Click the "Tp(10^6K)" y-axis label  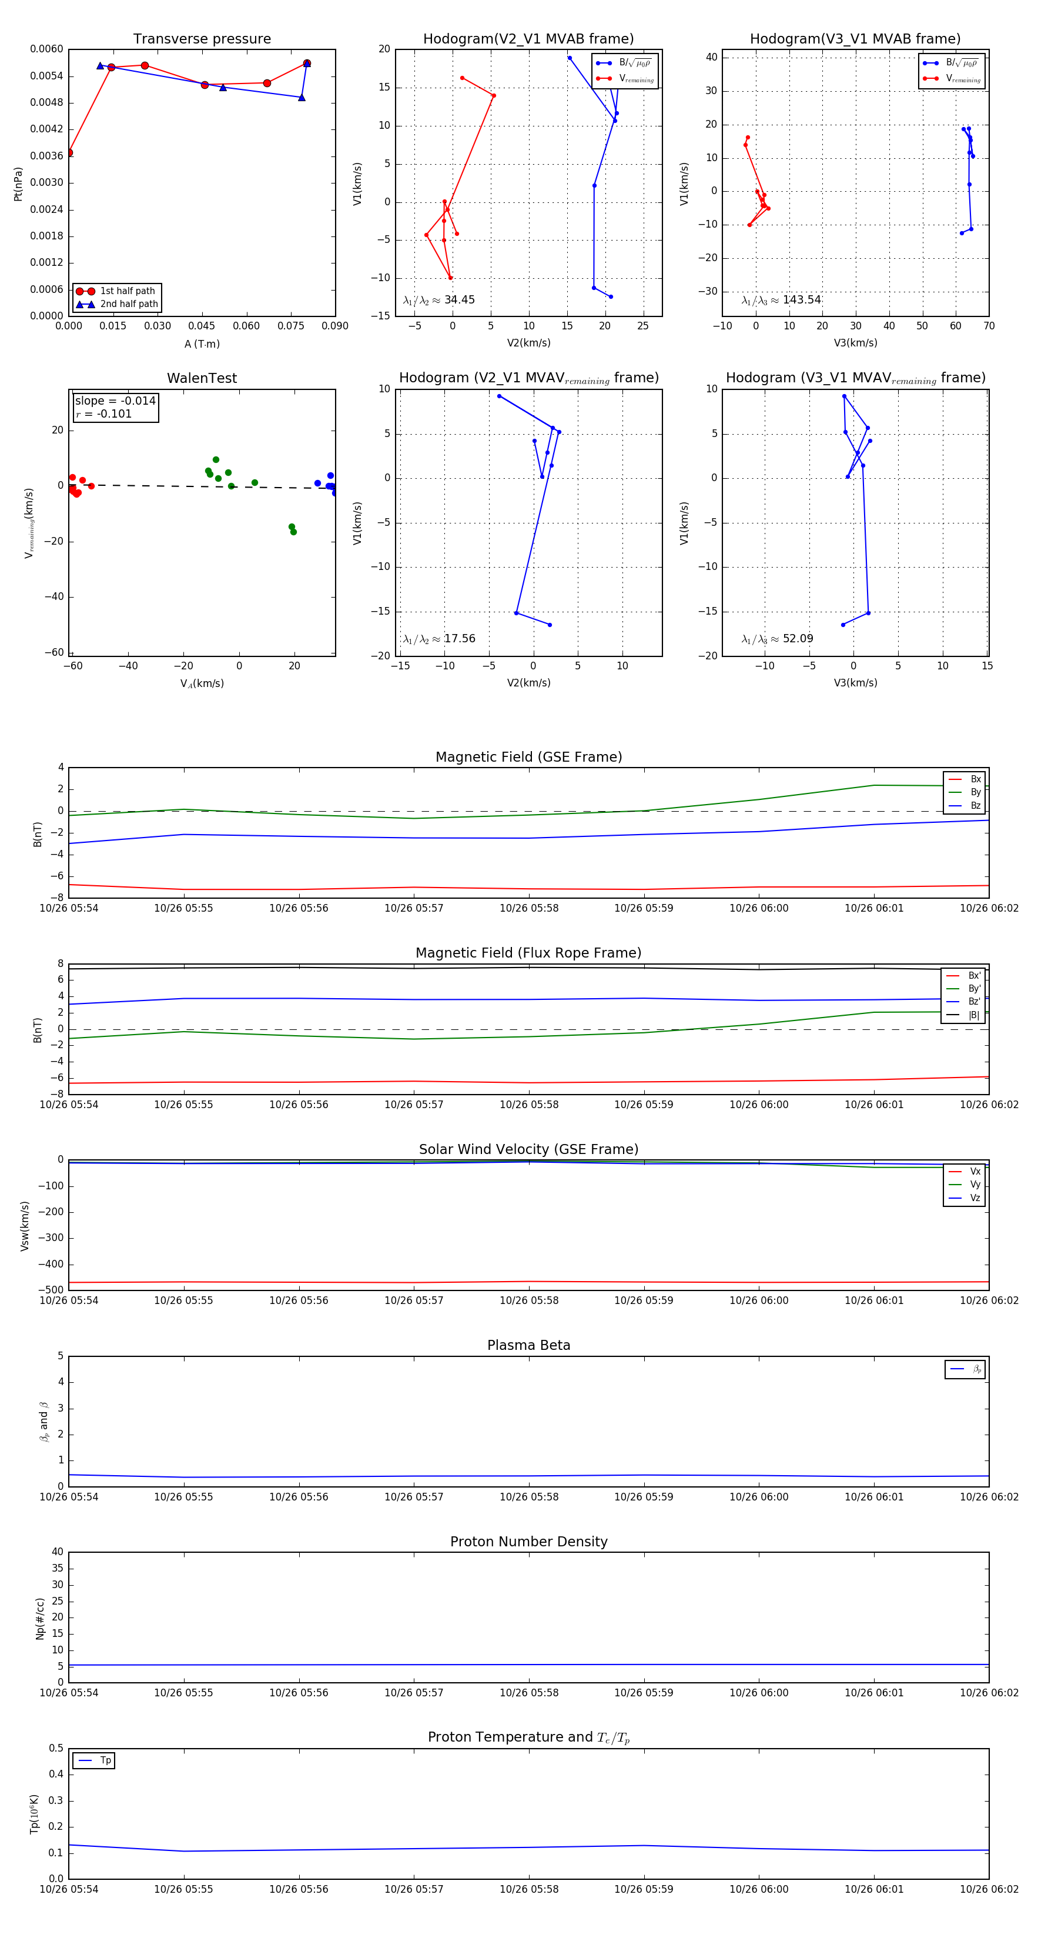(34, 1813)
